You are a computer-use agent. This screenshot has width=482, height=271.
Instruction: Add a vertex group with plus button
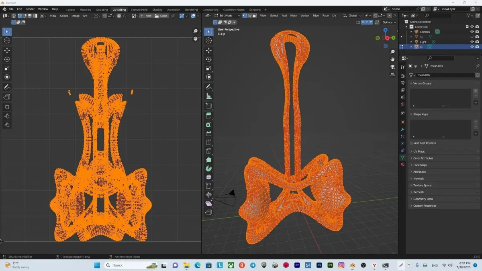tap(476, 91)
